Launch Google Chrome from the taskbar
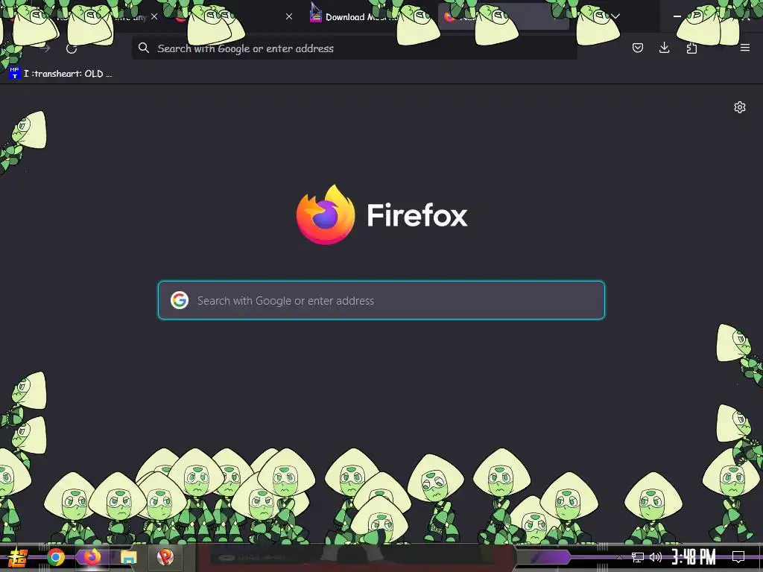 (x=56, y=557)
